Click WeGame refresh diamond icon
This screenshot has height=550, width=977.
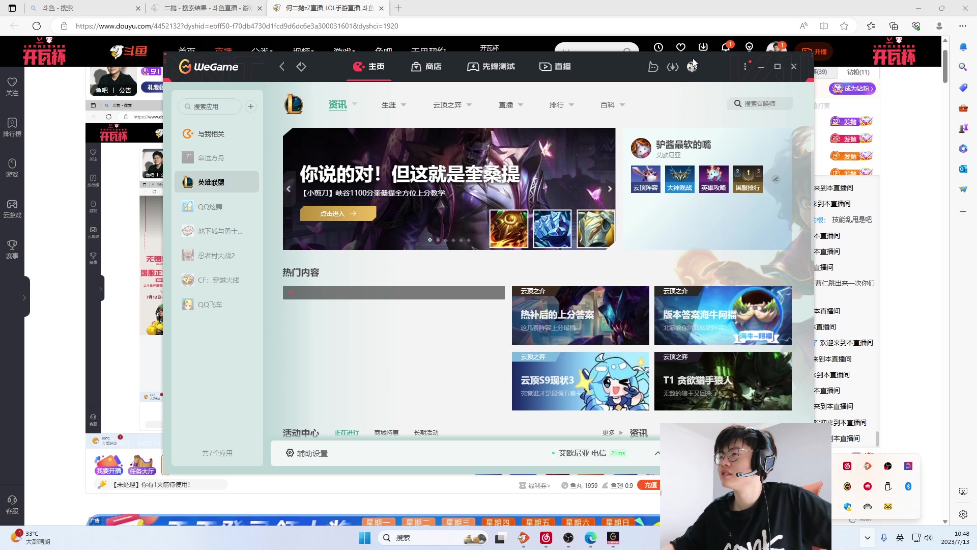pos(301,67)
